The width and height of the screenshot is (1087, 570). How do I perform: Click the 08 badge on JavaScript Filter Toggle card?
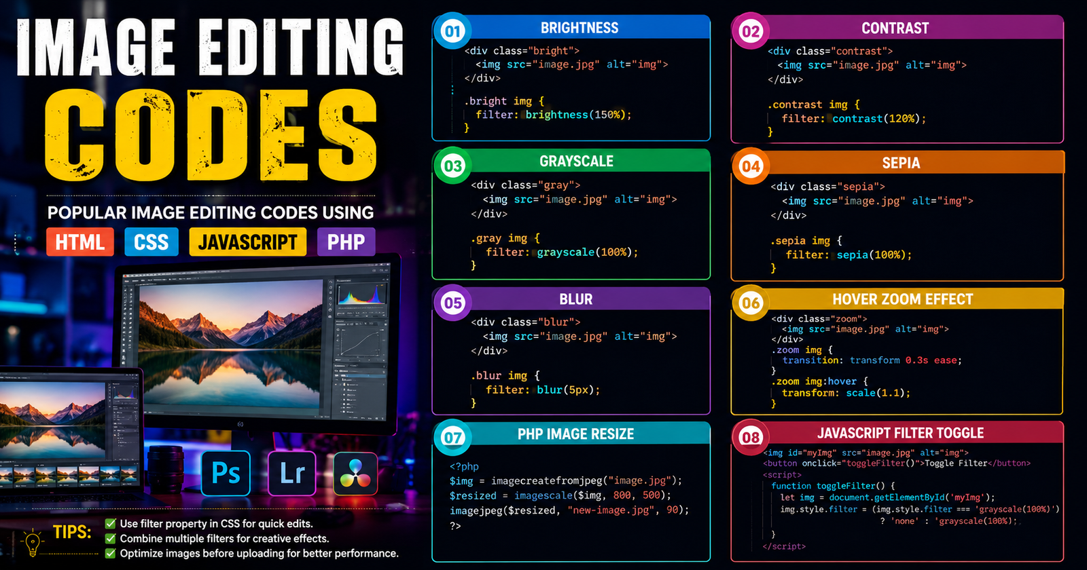[x=751, y=437]
